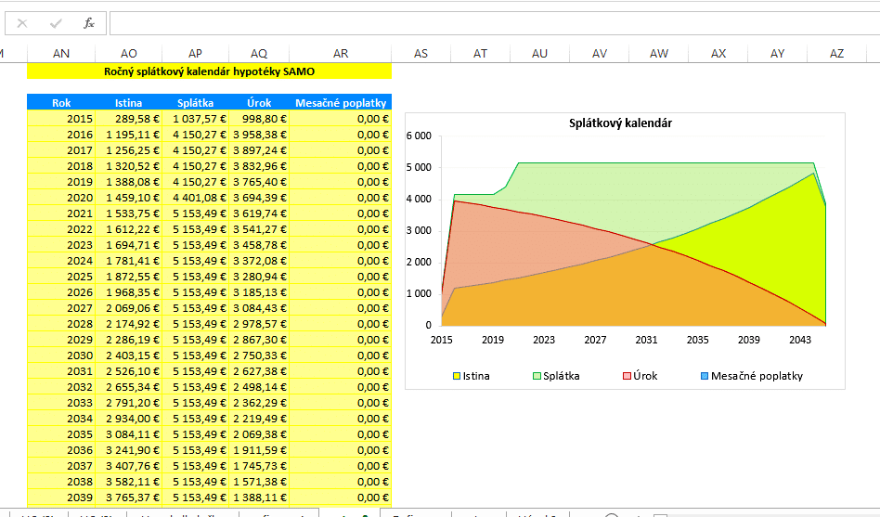
Task: Click inside the formula bar input field
Action: pos(495,23)
